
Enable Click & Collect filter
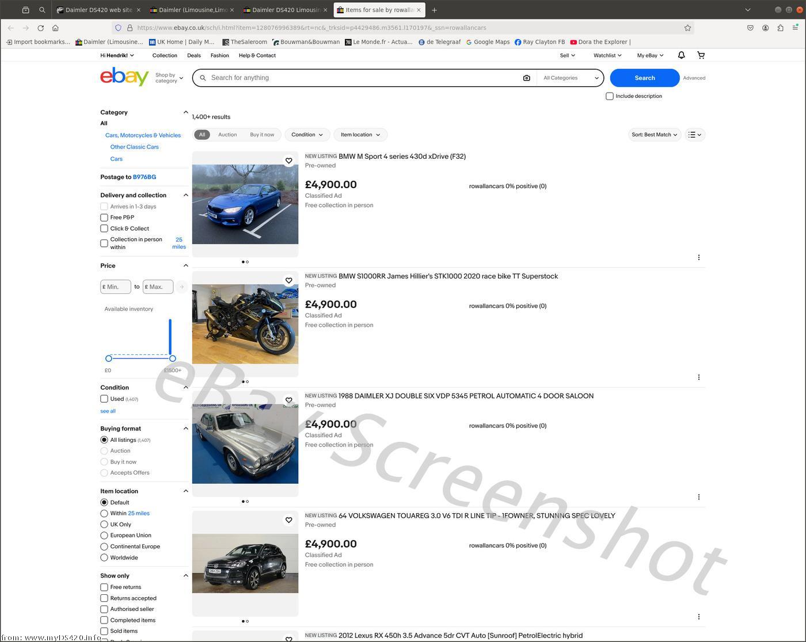(104, 228)
